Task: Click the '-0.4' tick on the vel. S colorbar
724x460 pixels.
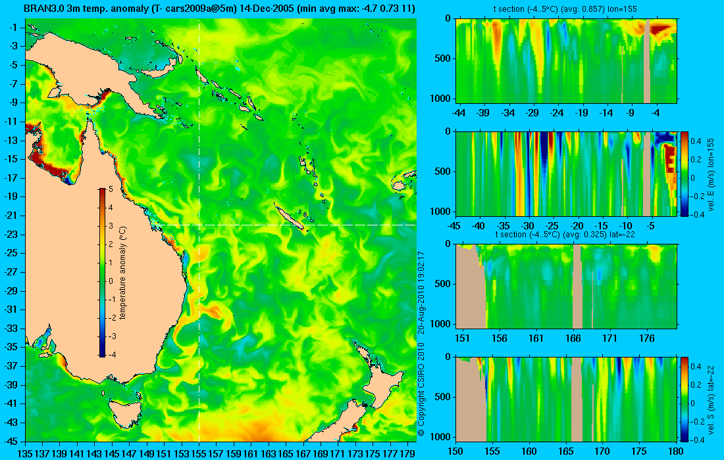Action: pos(697,440)
